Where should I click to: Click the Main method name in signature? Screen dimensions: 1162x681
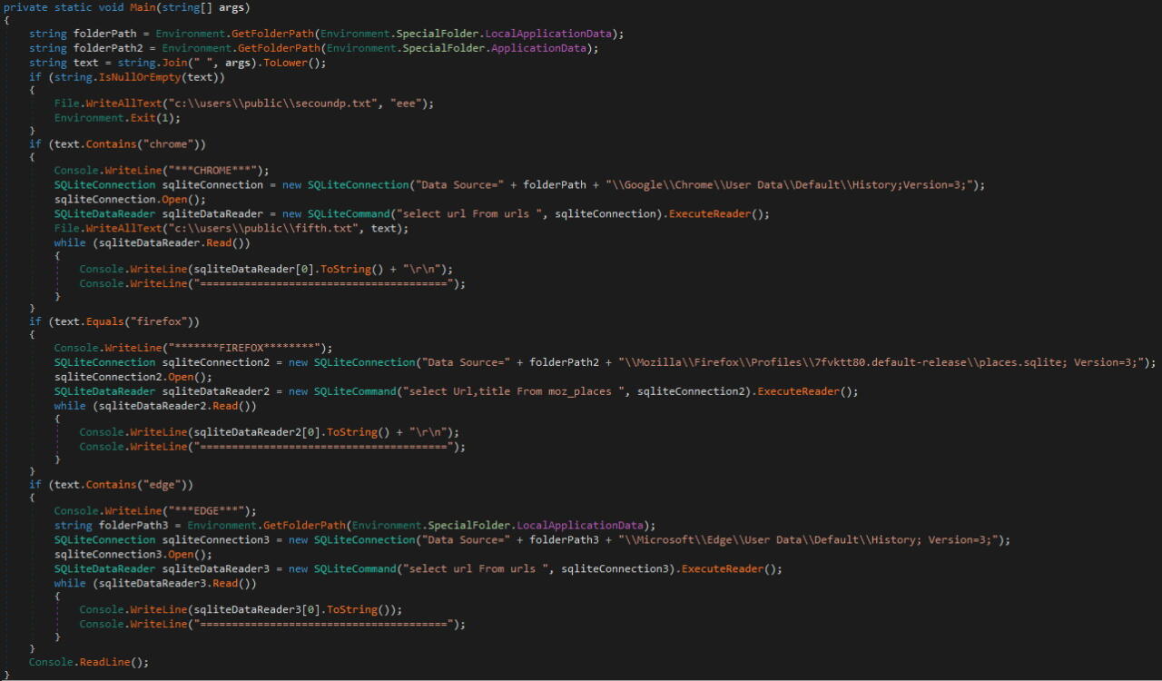[x=144, y=7]
